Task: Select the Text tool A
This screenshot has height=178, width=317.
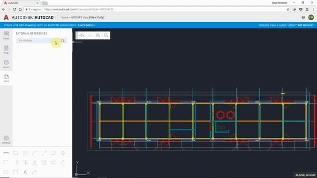Action: click(25, 172)
